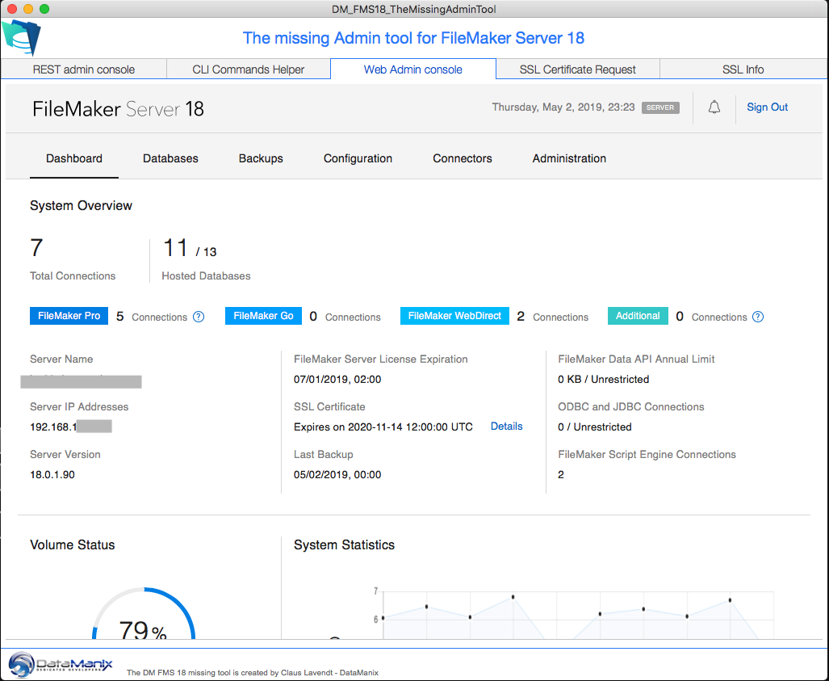Open the Administration section
The width and height of the screenshot is (829, 681).
point(569,158)
